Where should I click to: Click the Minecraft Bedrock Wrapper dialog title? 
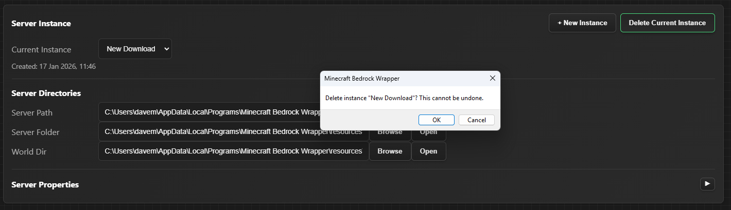point(362,78)
